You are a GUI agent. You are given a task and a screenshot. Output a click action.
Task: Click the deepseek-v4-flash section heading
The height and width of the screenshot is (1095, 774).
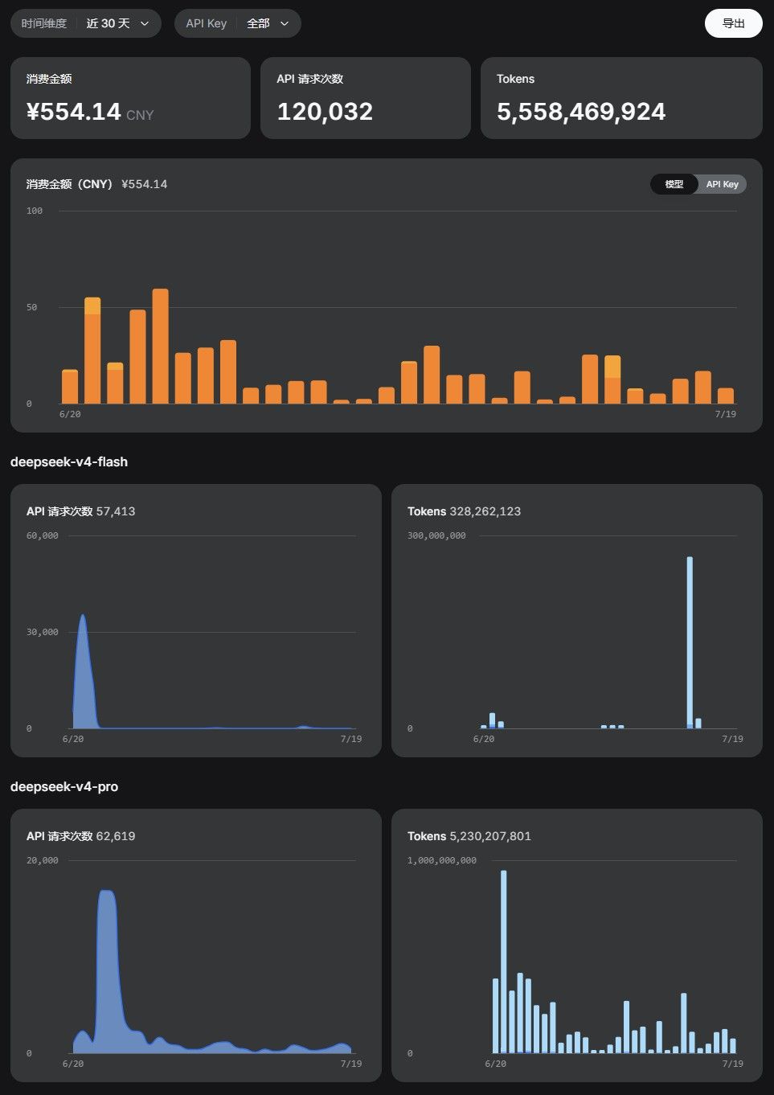point(69,461)
